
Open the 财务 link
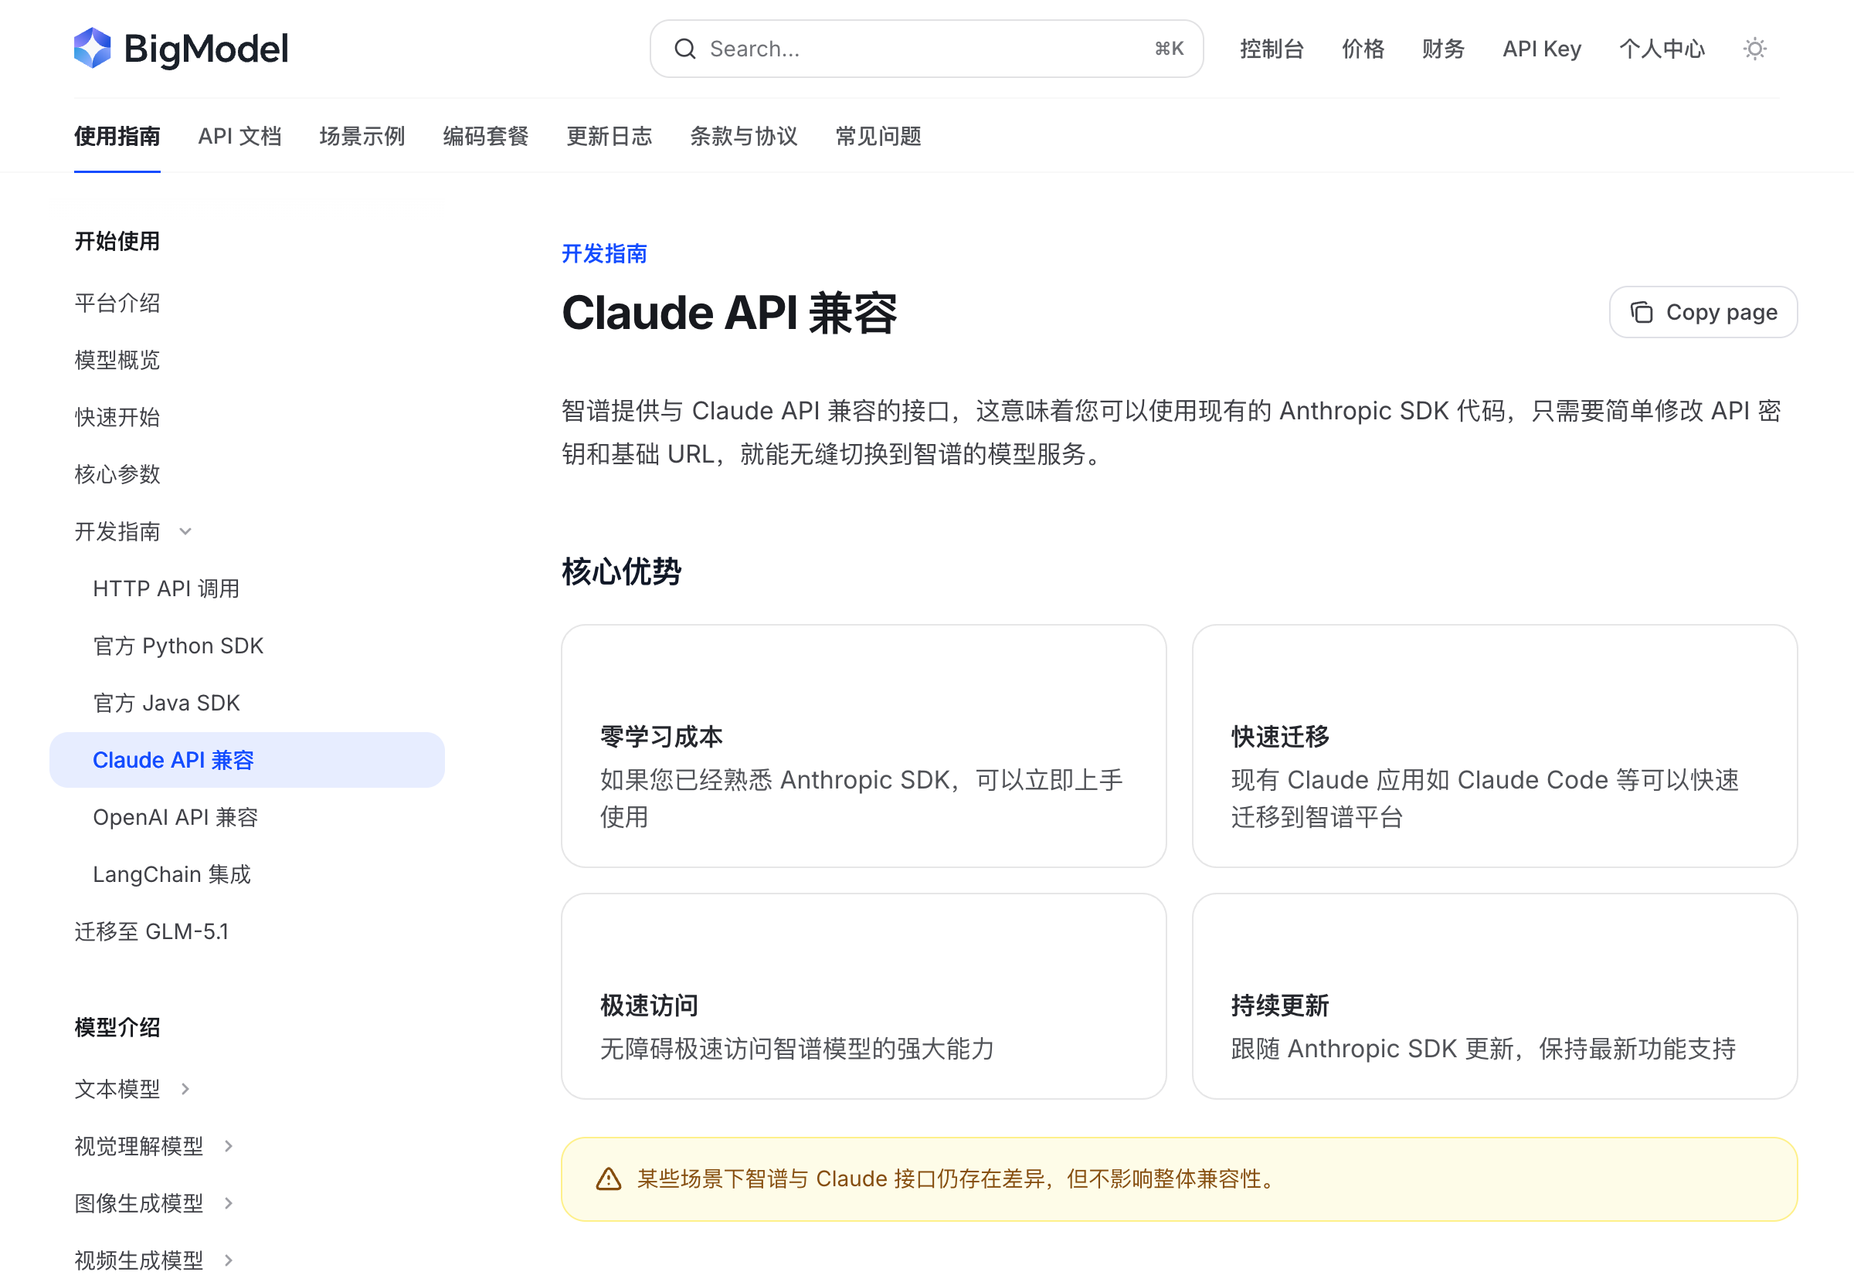click(x=1444, y=49)
